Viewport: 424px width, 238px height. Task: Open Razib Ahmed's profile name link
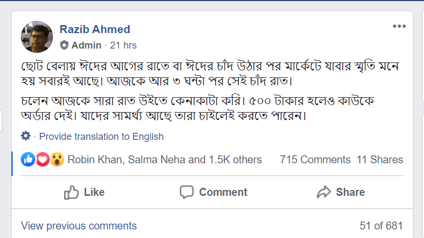click(x=95, y=29)
